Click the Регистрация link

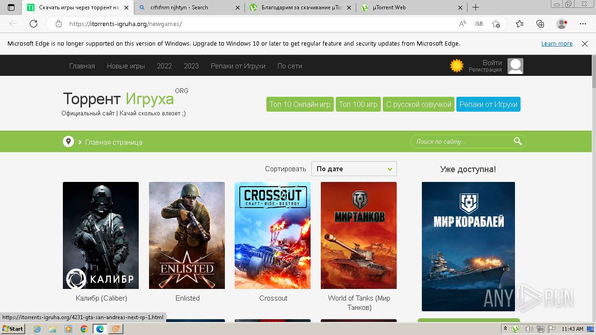pos(485,70)
